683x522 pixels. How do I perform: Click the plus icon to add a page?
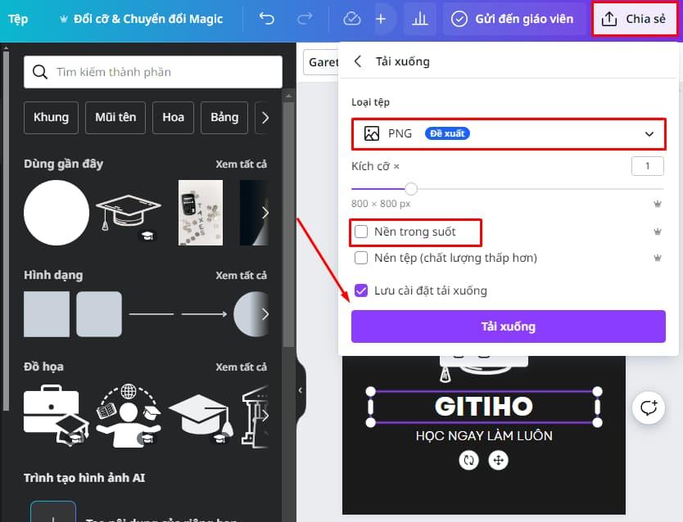(382, 18)
